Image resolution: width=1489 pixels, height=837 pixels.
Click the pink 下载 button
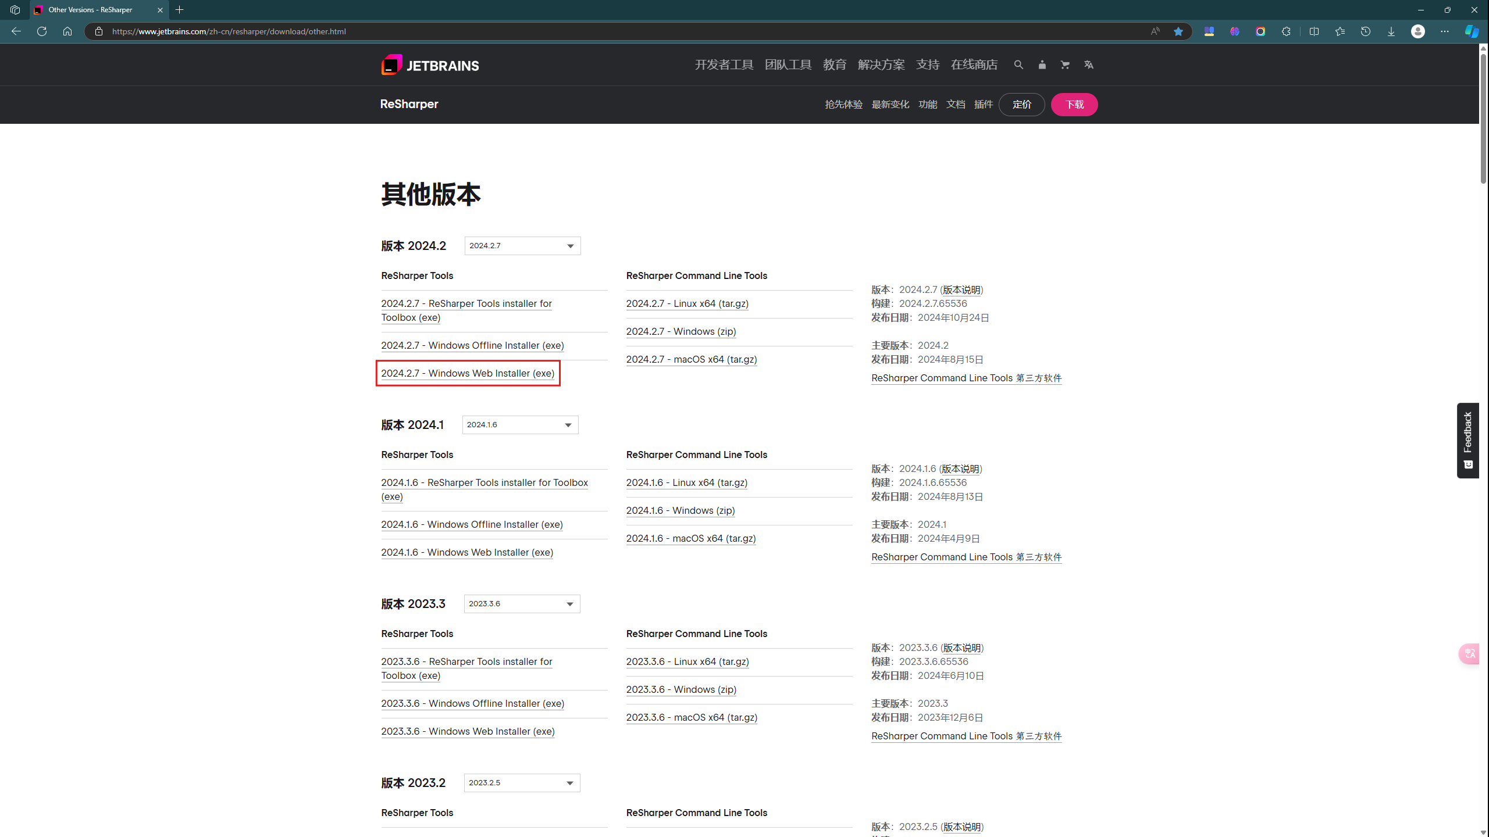pos(1074,105)
